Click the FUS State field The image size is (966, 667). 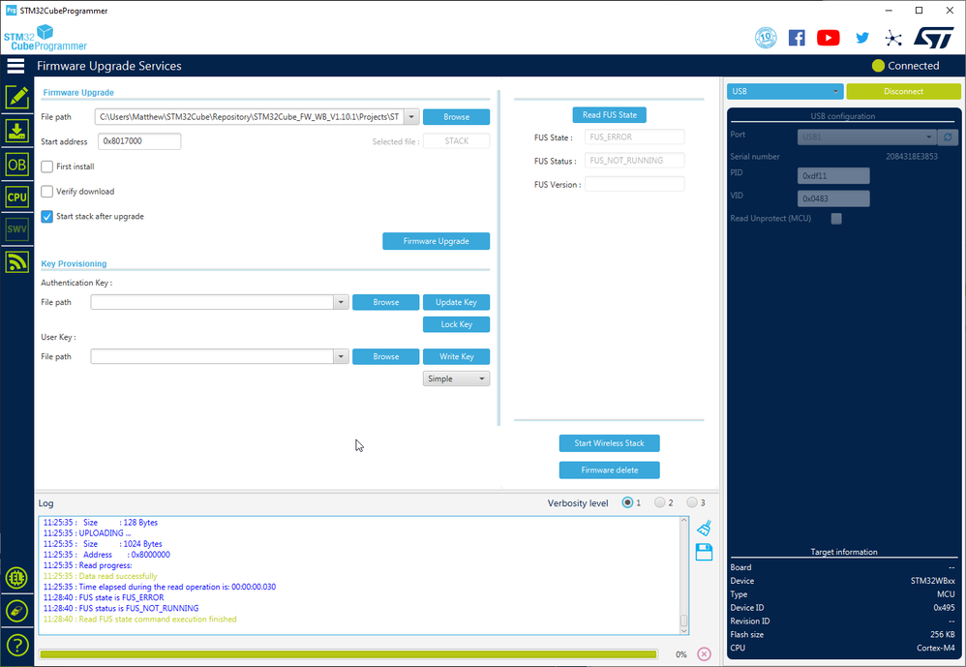(635, 137)
